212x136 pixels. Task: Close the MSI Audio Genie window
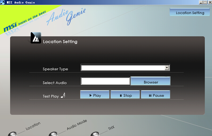(x=210, y=2)
